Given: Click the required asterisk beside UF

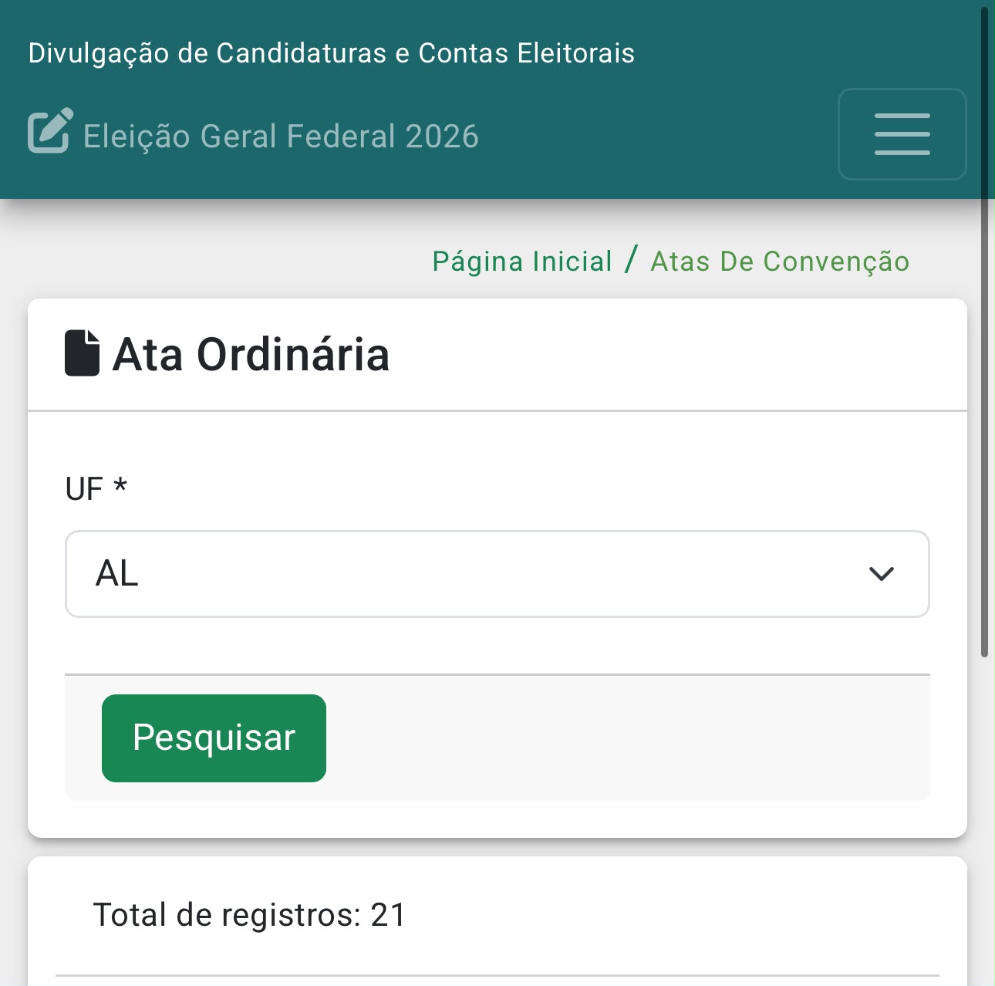Looking at the screenshot, I should pyautogui.click(x=120, y=485).
